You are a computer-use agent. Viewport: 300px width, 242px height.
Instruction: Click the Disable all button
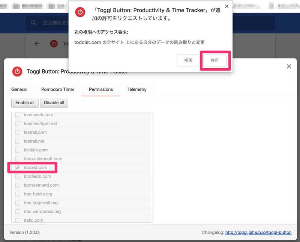[x=54, y=103]
